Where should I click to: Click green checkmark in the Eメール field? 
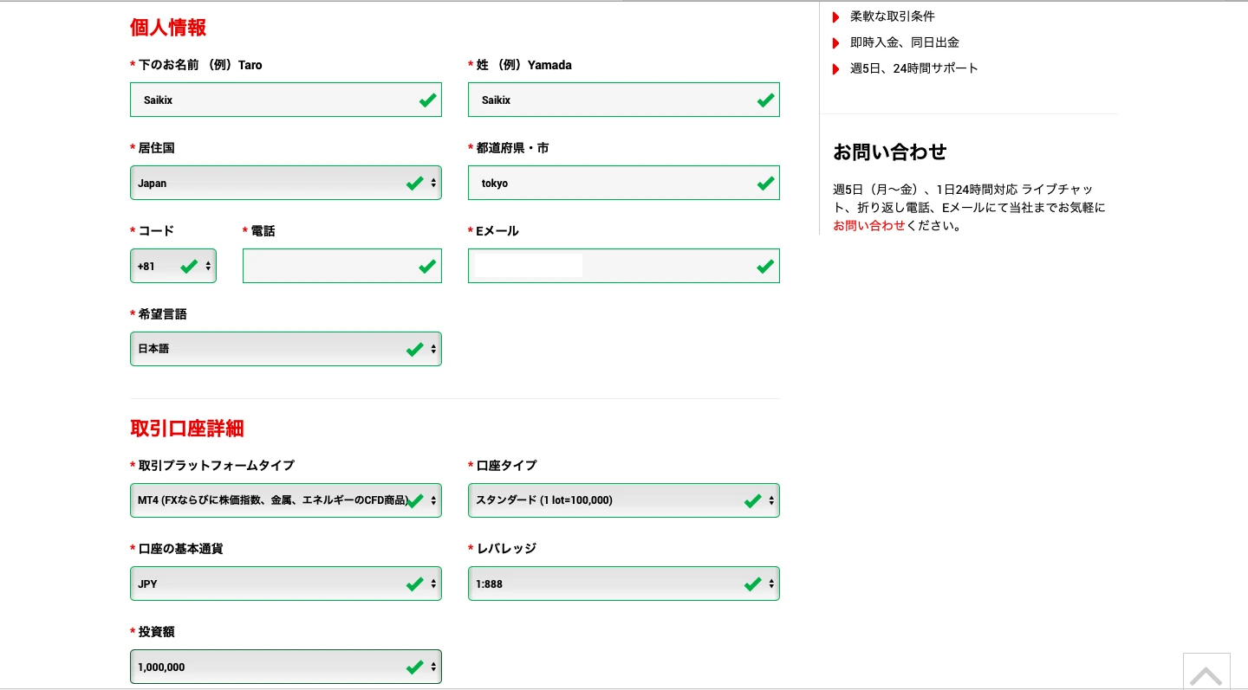[765, 267]
